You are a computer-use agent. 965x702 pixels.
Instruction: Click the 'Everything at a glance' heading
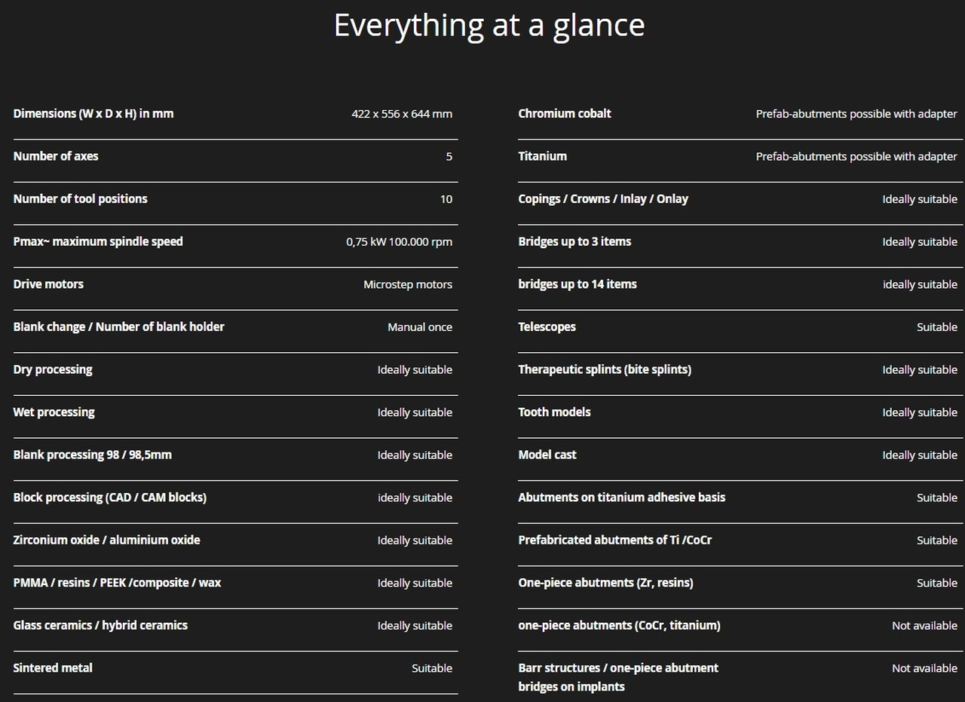click(489, 25)
